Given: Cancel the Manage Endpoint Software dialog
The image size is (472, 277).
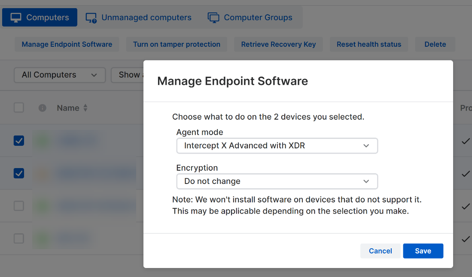Looking at the screenshot, I should pyautogui.click(x=380, y=251).
